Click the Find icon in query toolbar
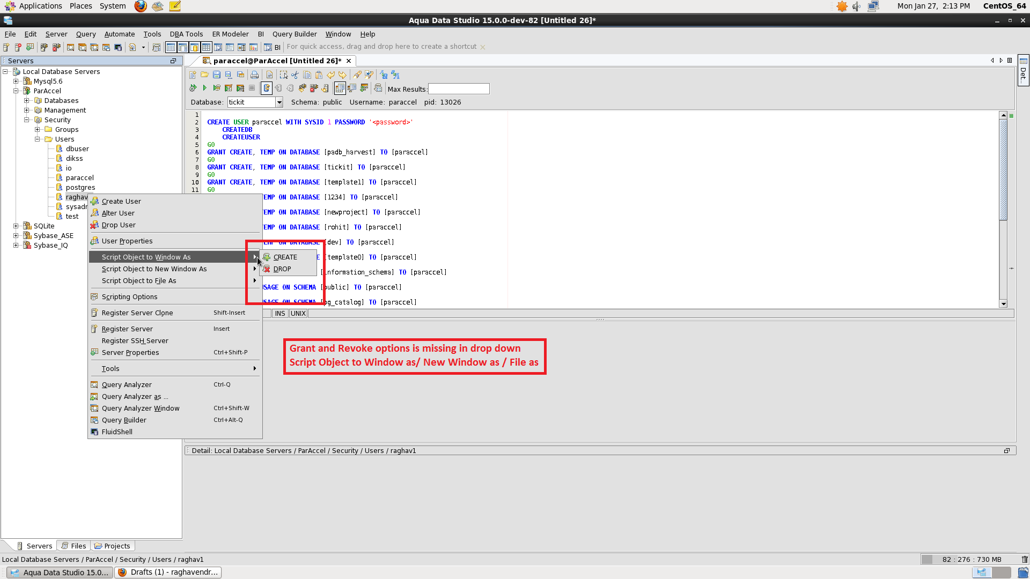 tap(357, 75)
